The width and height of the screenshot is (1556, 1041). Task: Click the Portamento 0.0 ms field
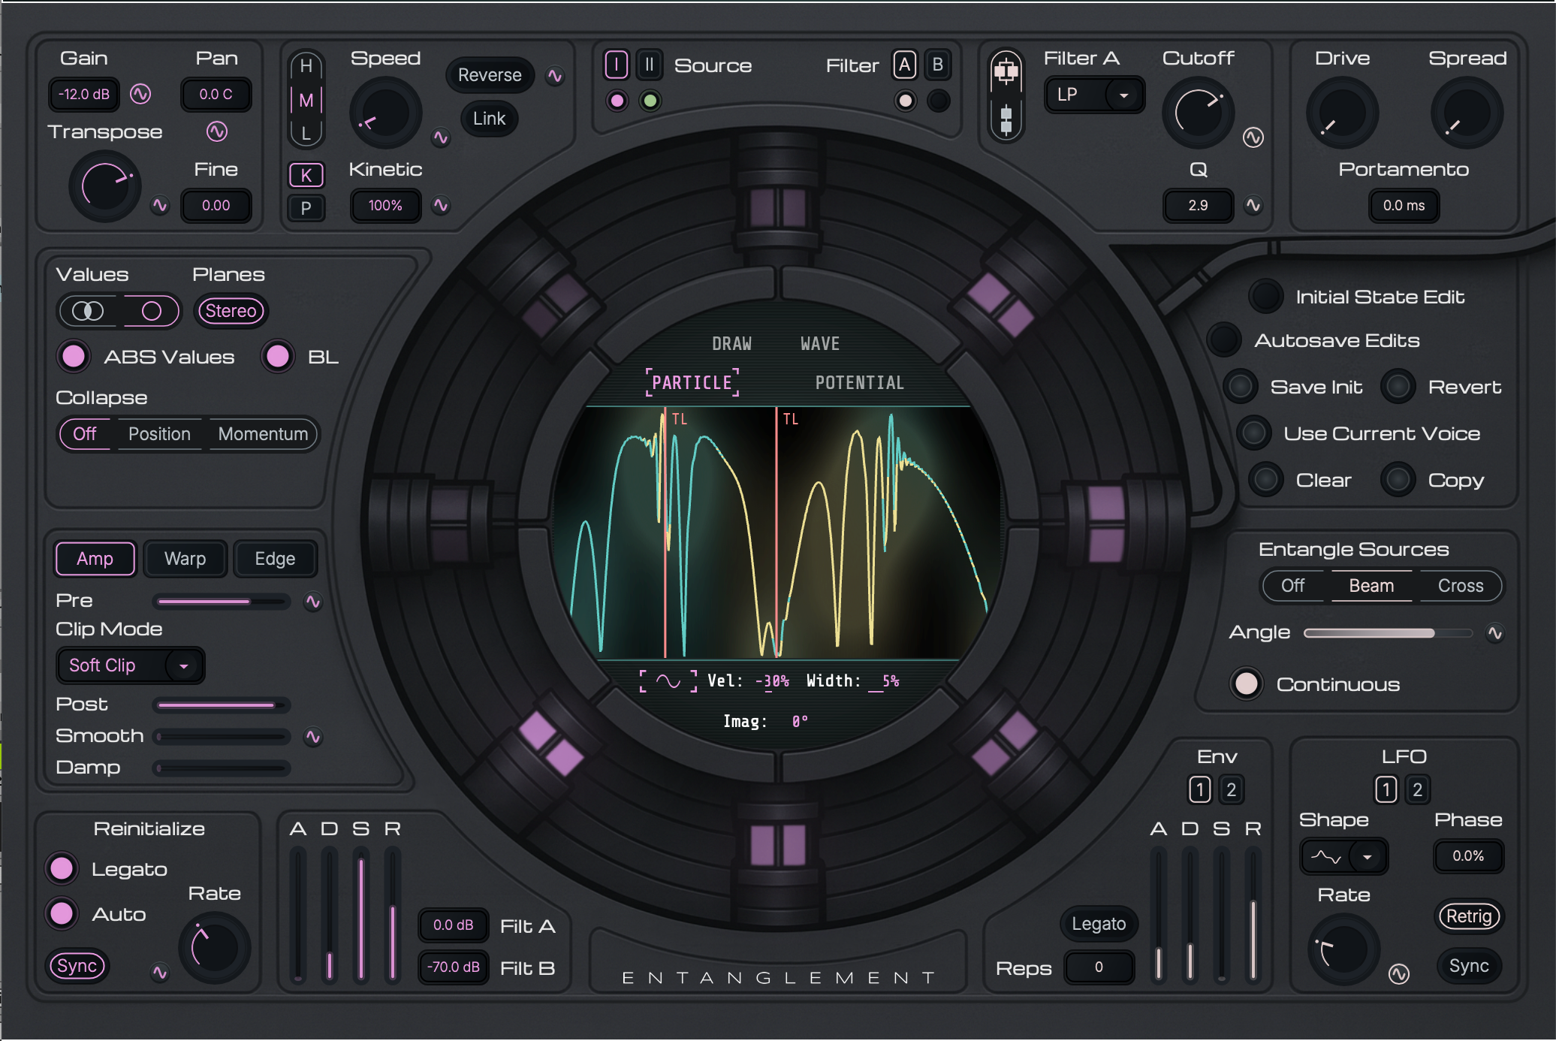point(1403,206)
